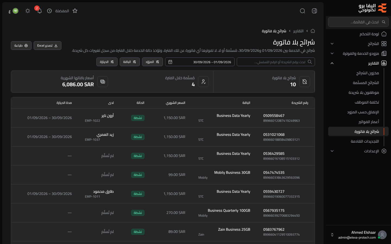
Task: Open the Ahmed Elshaar account menu
Action: pos(358,235)
